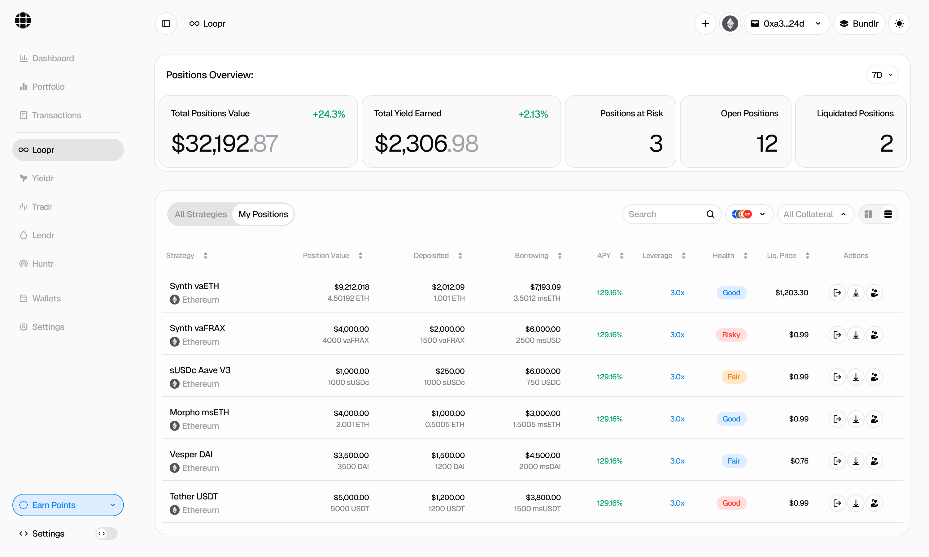The image size is (929, 557).
Task: Click the Vesper DAI strategy name
Action: 191,454
